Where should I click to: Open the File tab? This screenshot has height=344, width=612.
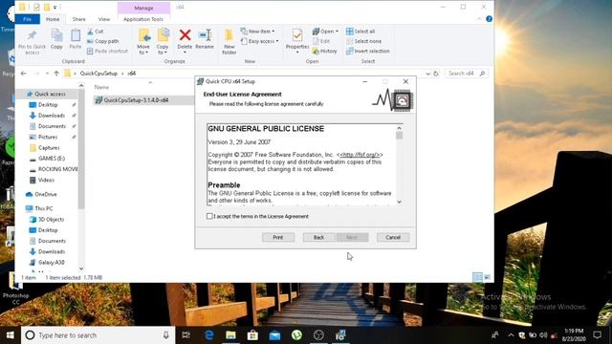[28, 19]
